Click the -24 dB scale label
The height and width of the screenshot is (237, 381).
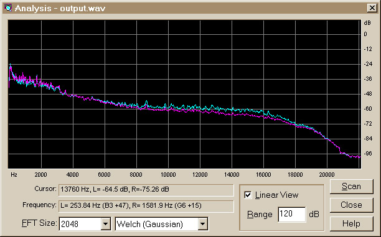tap(368, 64)
